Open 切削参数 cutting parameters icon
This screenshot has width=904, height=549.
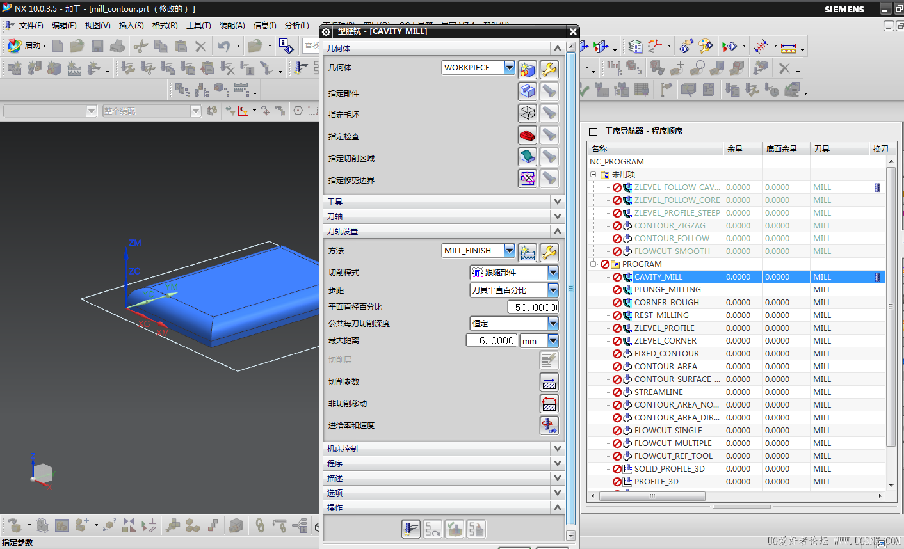click(549, 382)
